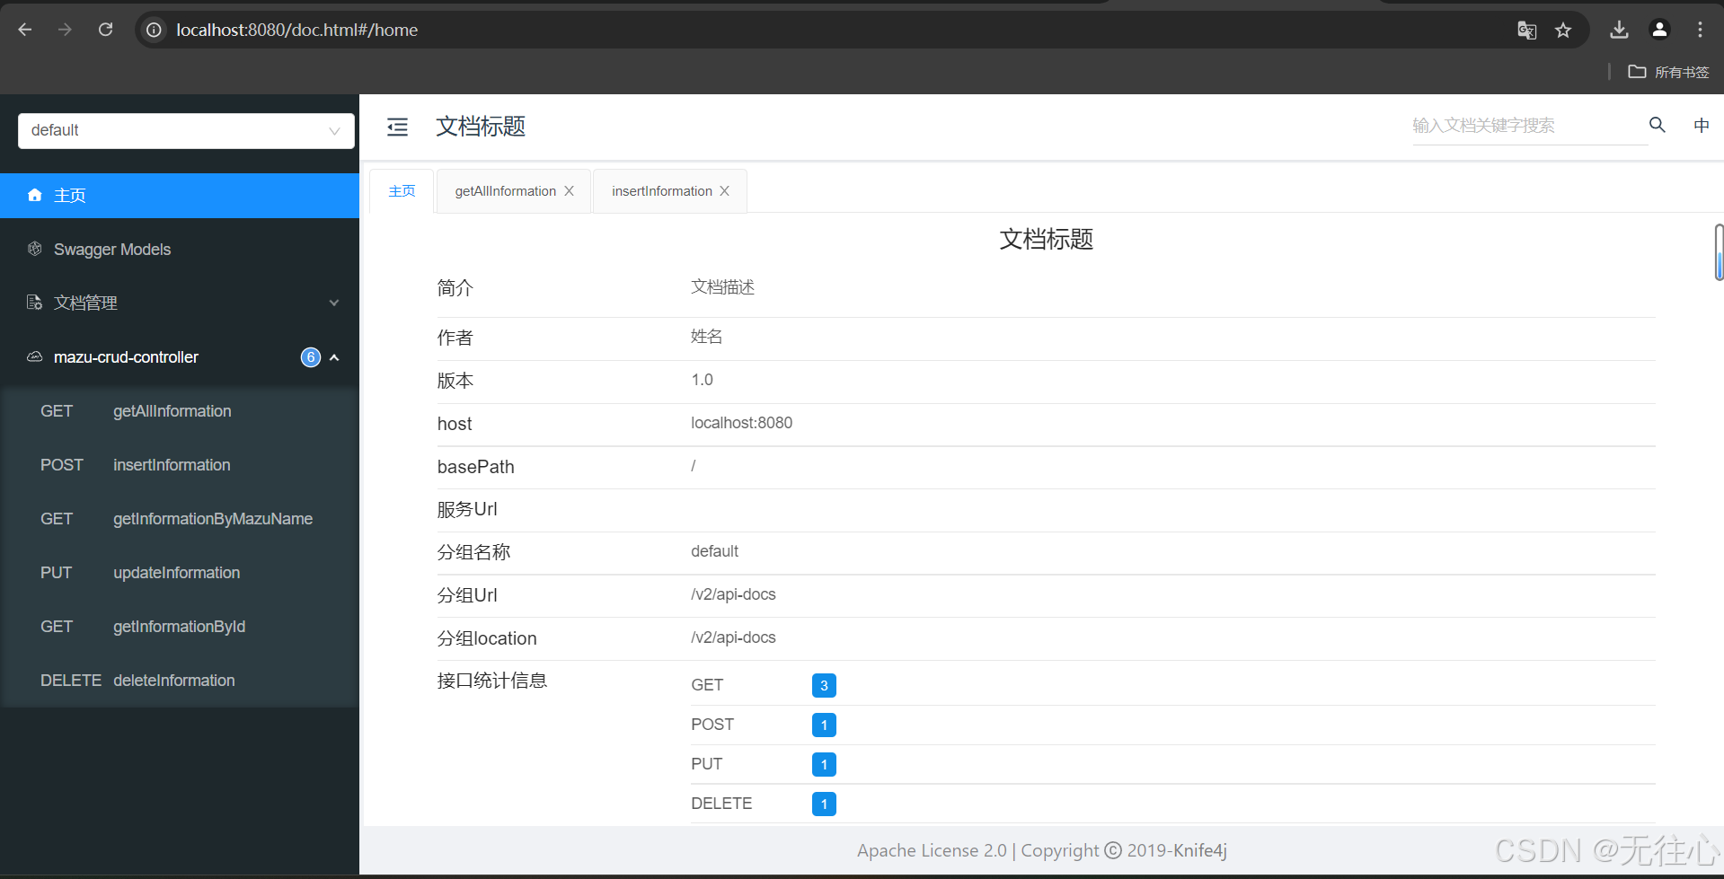The width and height of the screenshot is (1724, 879).
Task: Collapse mazu-crud-controller group
Action: (180, 357)
